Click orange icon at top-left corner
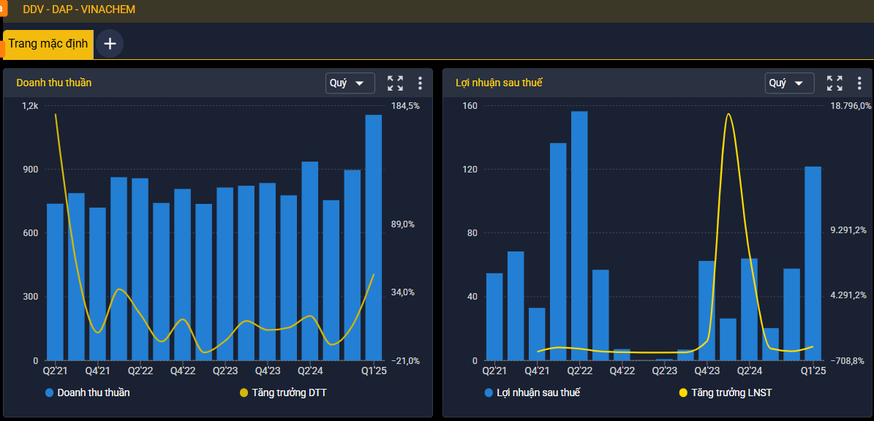Viewport: 874px width, 421px height. click(x=4, y=8)
